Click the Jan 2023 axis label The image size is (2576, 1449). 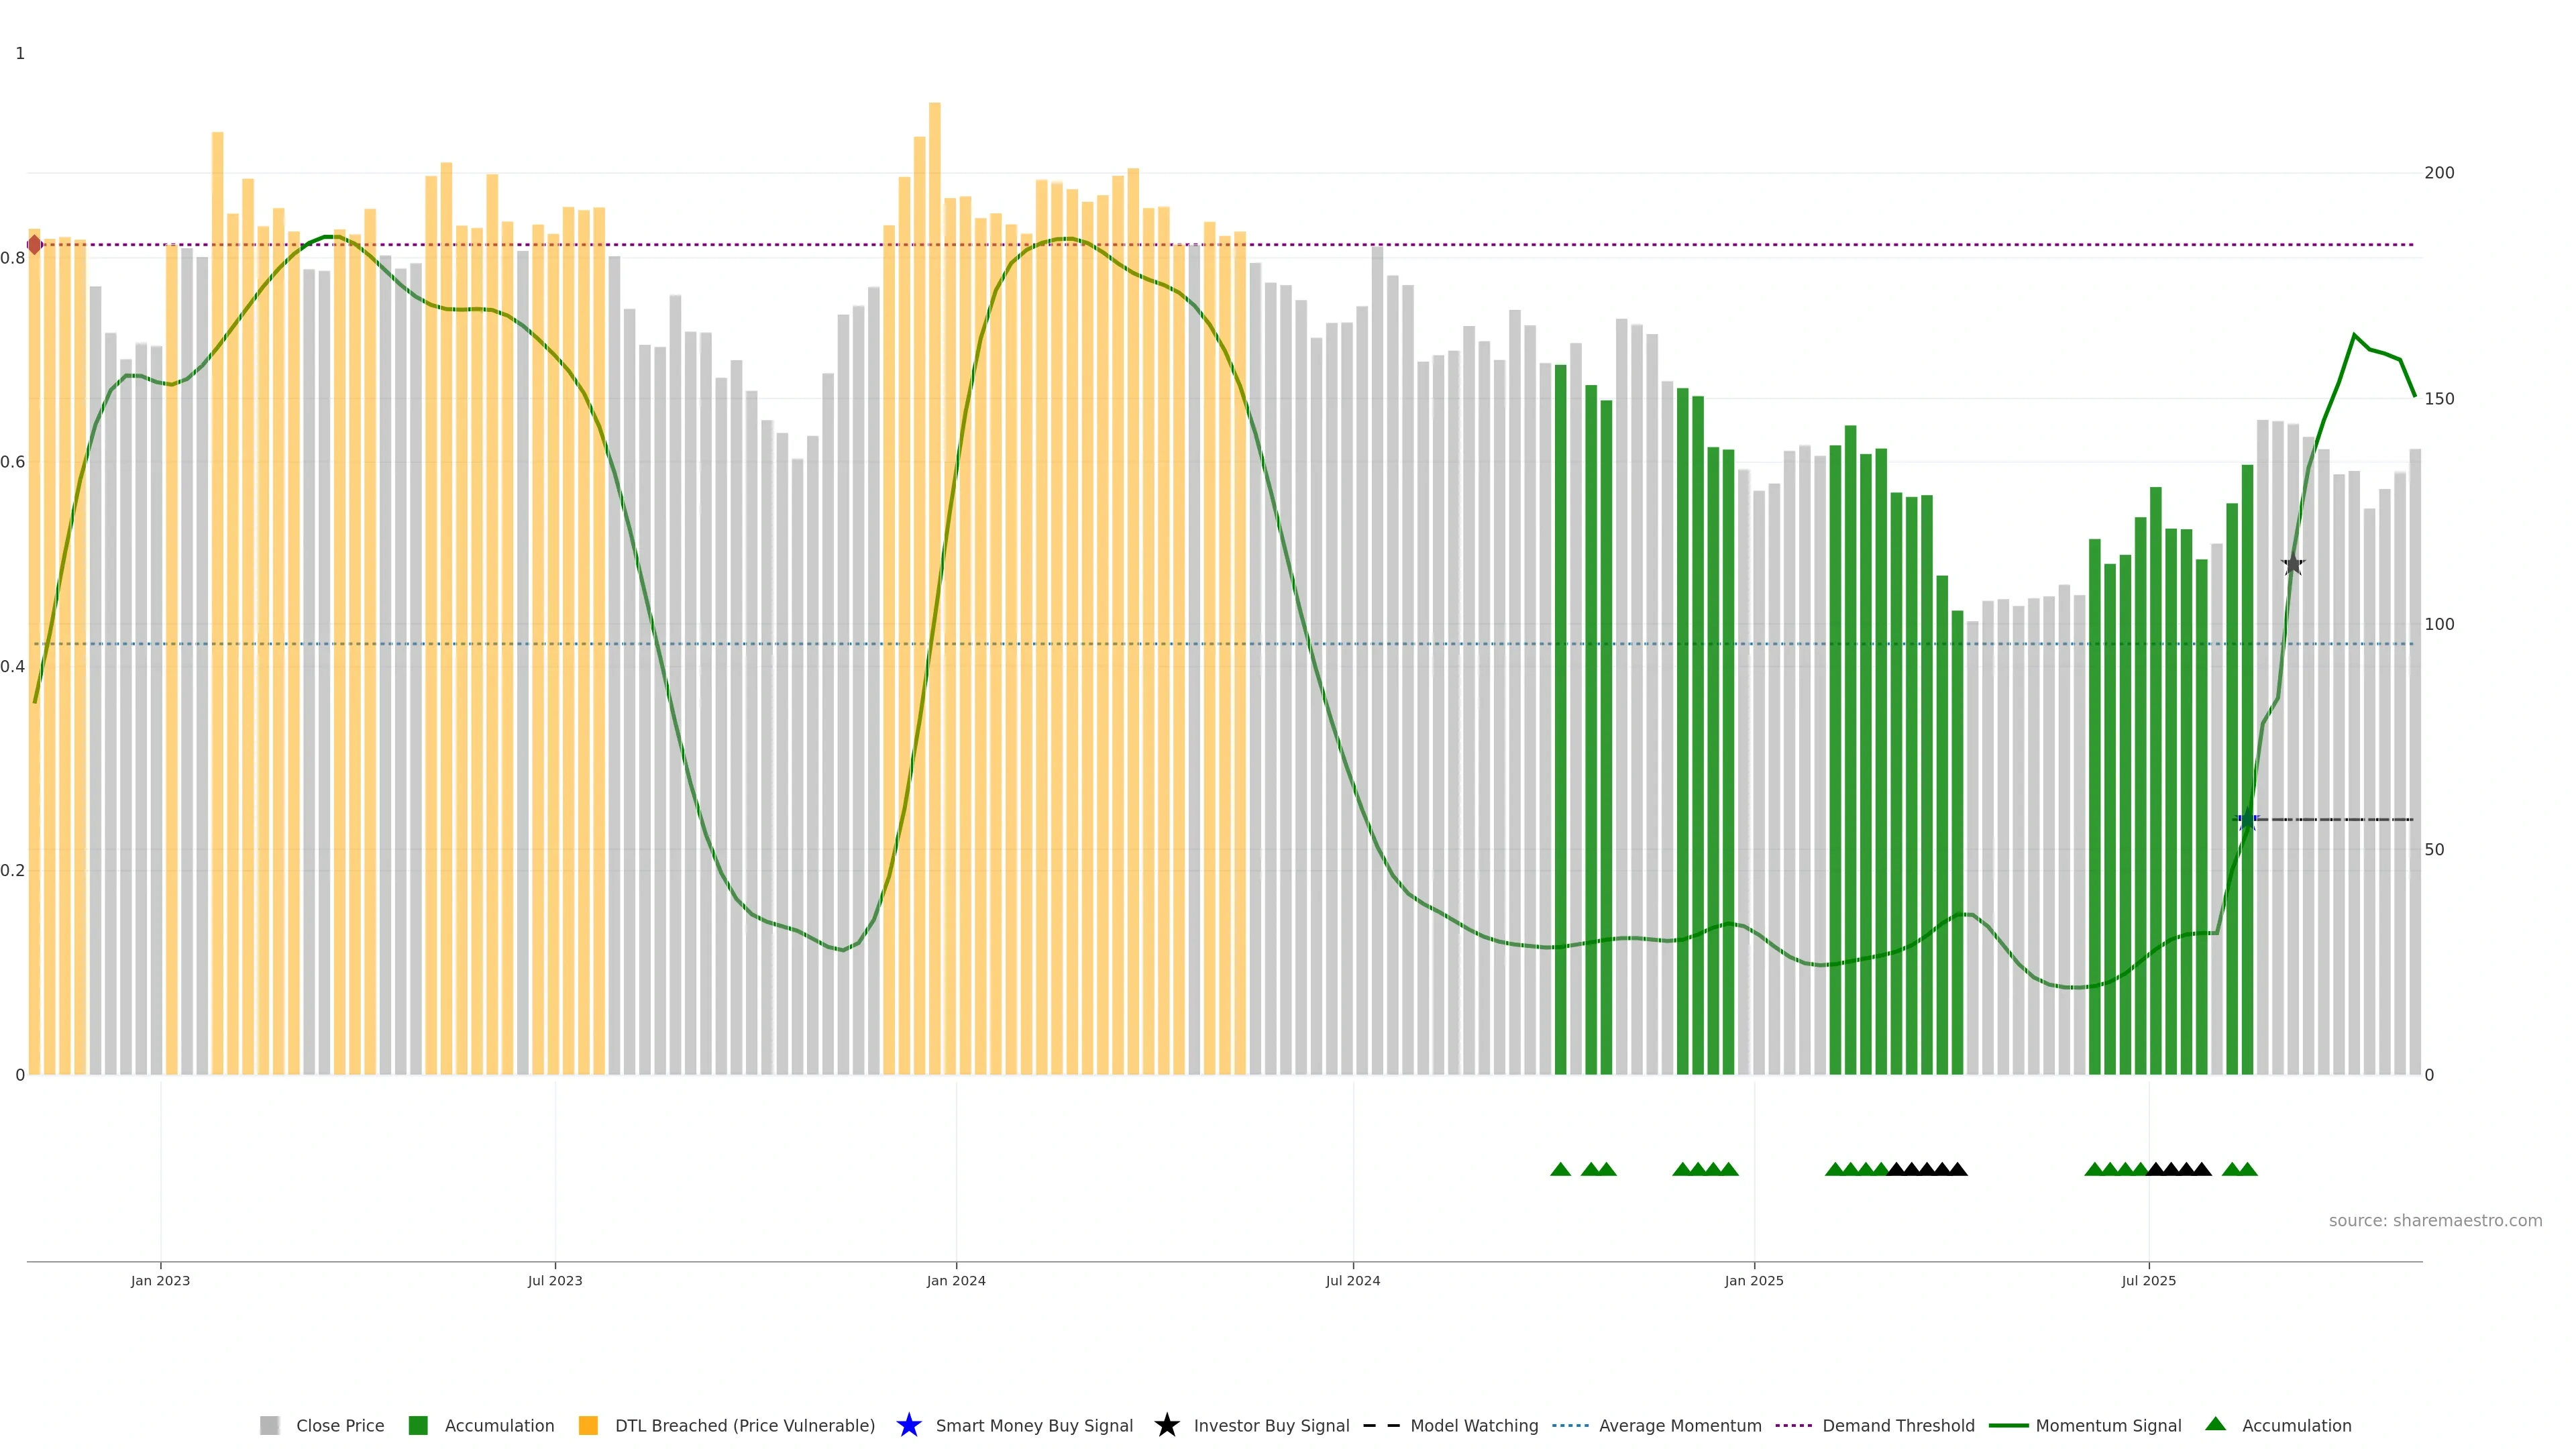pos(160,1280)
